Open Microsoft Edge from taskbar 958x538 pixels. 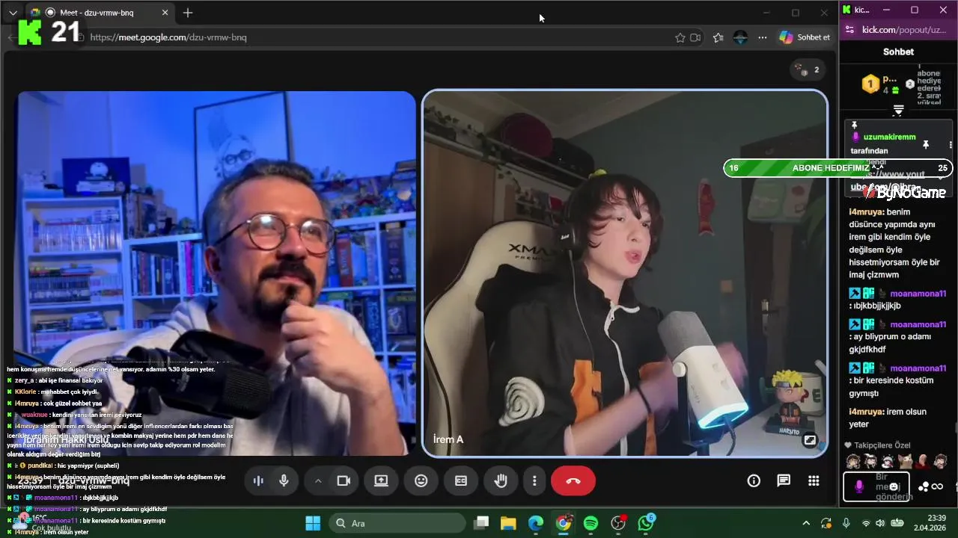(536, 523)
